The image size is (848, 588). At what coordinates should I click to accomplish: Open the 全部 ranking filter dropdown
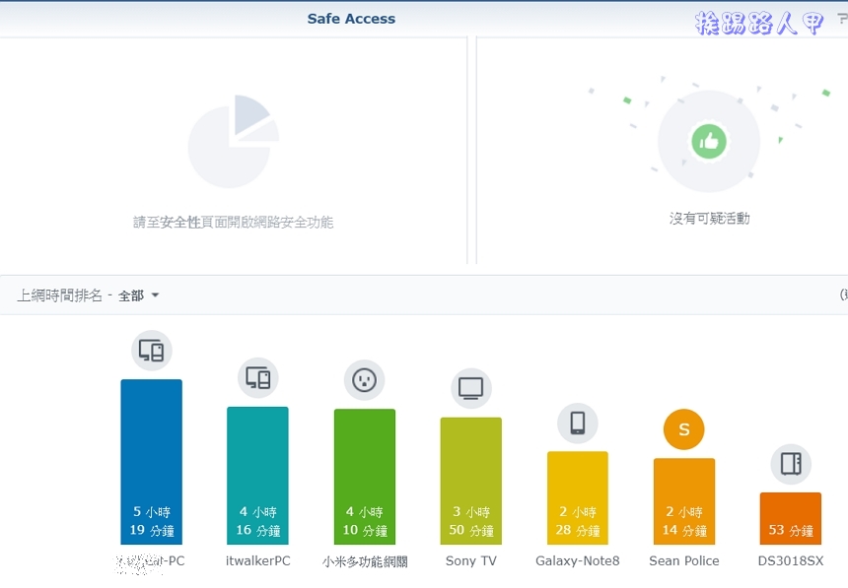(x=138, y=295)
